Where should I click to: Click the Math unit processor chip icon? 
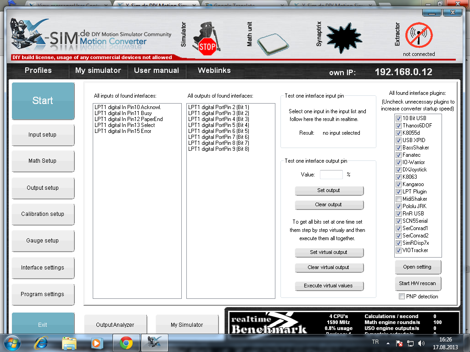(x=273, y=44)
